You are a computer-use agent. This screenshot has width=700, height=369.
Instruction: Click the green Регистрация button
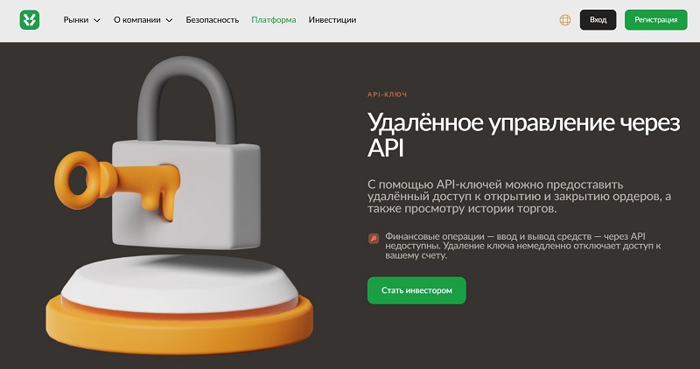point(655,20)
